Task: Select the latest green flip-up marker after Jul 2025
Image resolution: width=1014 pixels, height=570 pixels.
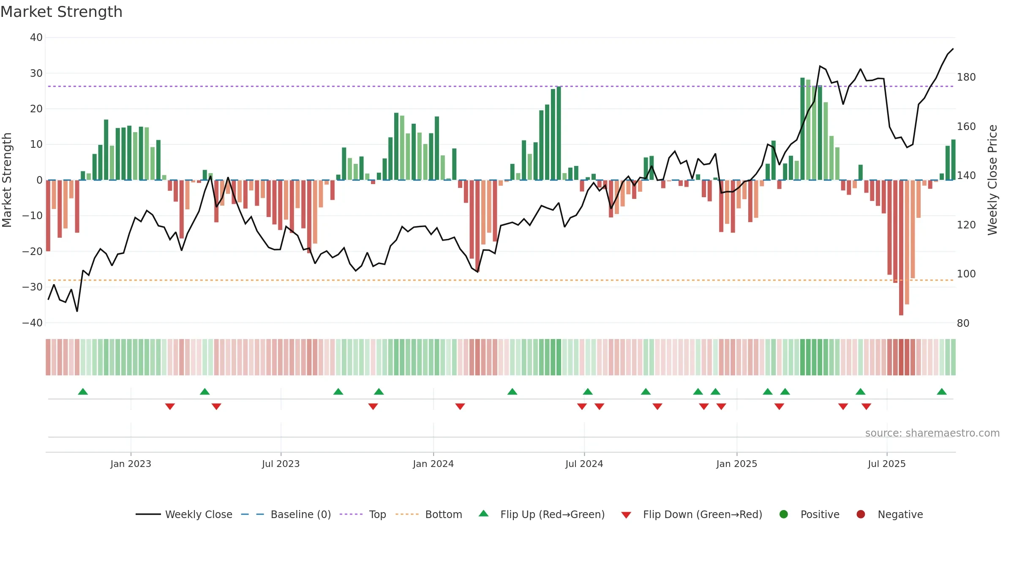Action: pos(942,391)
